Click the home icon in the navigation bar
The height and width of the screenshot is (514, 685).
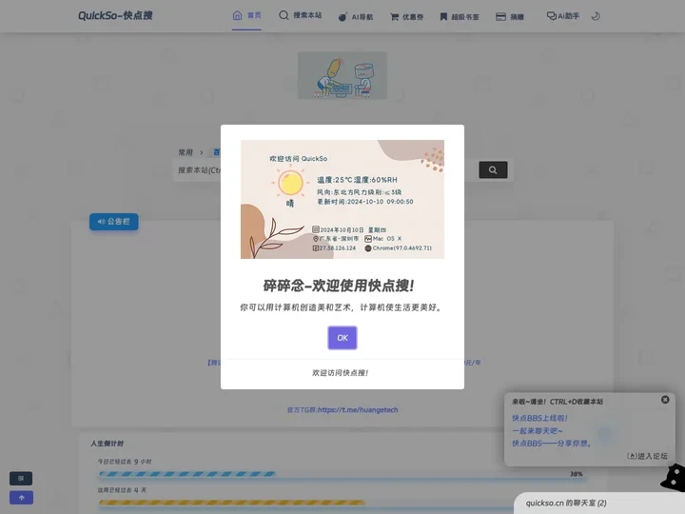pyautogui.click(x=237, y=16)
